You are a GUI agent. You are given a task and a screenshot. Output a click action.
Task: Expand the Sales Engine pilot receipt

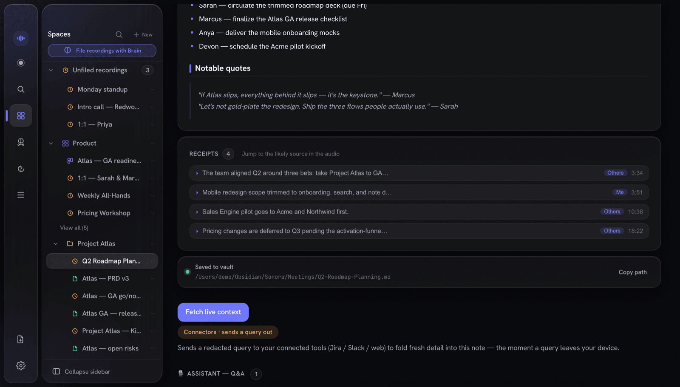coord(197,212)
